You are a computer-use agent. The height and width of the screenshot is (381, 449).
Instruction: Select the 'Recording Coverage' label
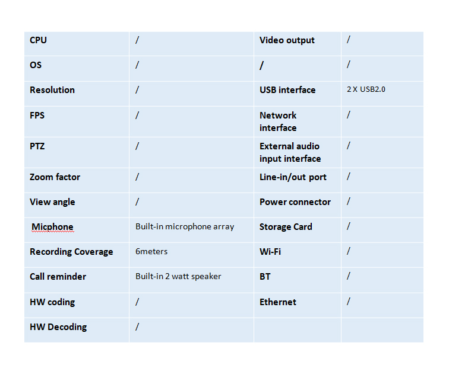click(x=71, y=252)
